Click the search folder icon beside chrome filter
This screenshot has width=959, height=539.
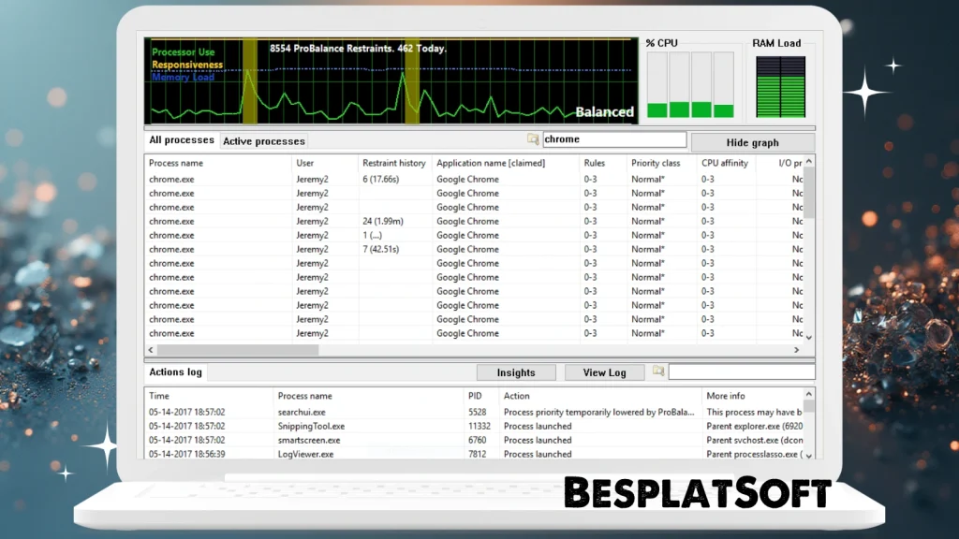point(534,138)
